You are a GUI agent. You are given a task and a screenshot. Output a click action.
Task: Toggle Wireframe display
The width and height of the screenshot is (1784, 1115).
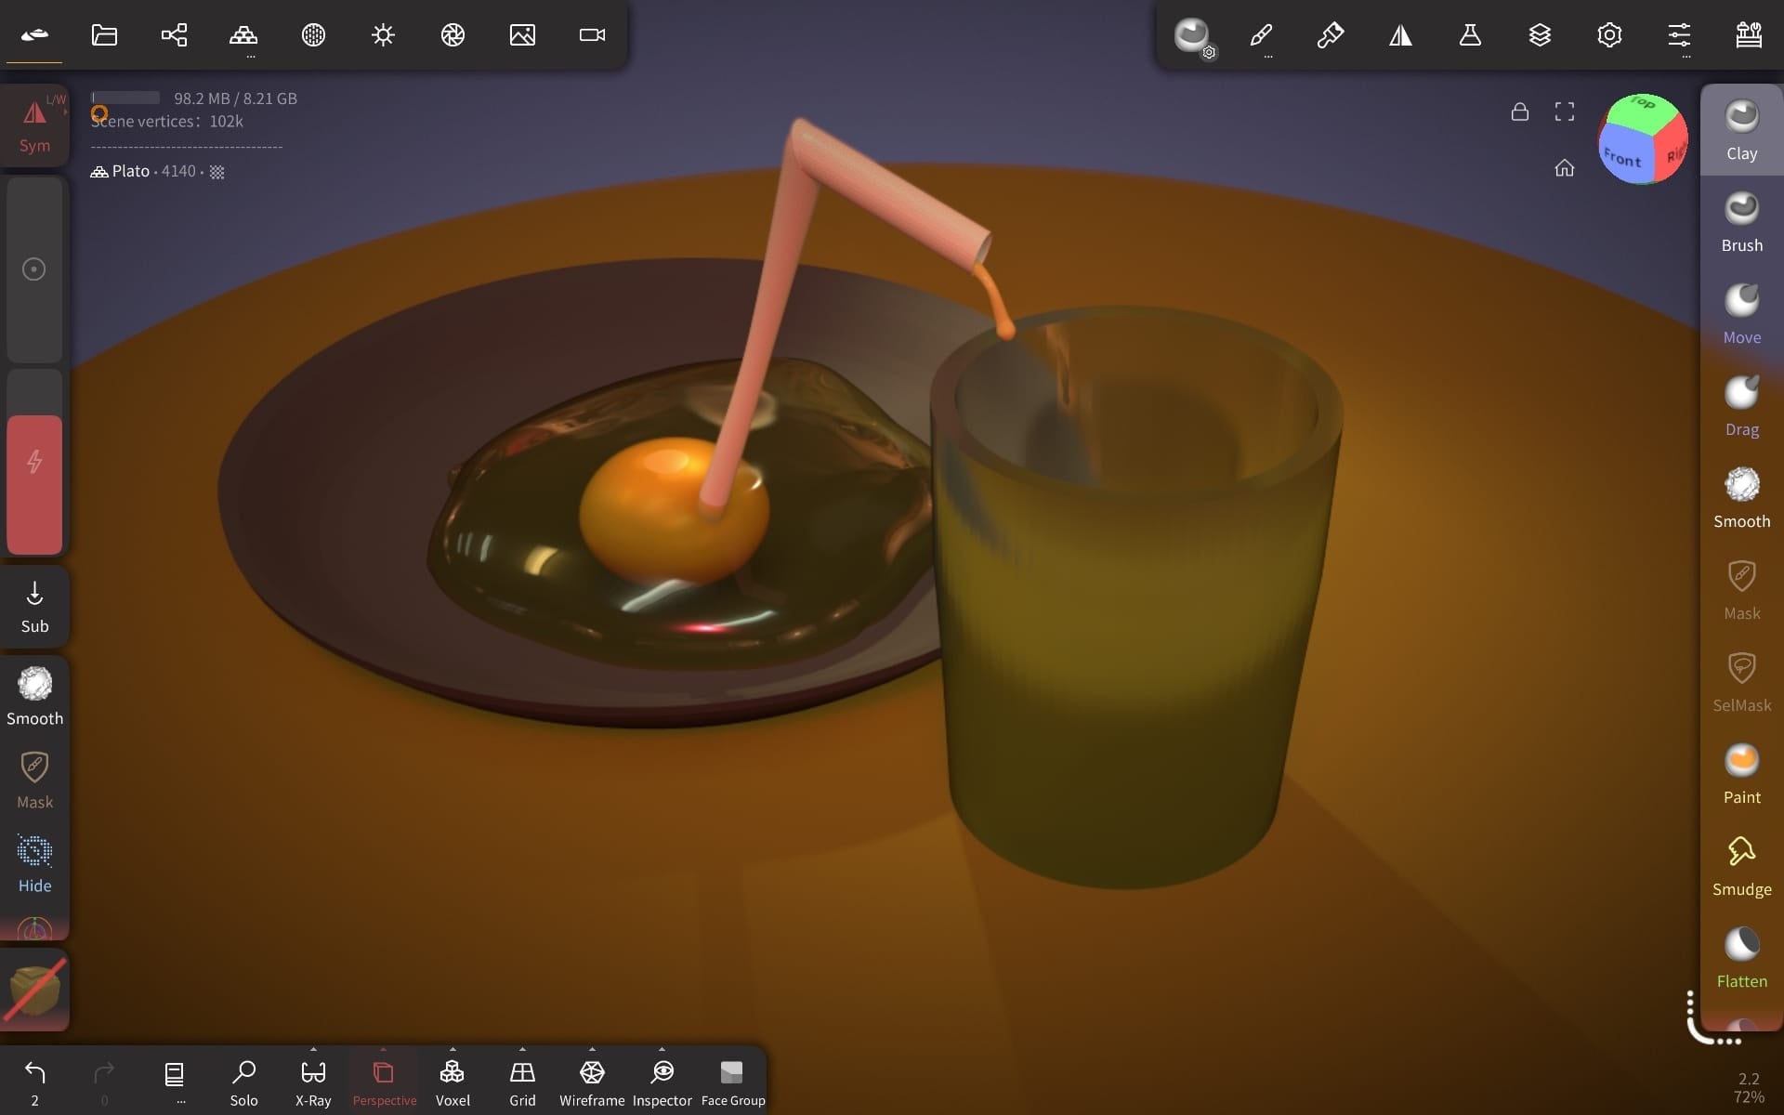tap(592, 1082)
